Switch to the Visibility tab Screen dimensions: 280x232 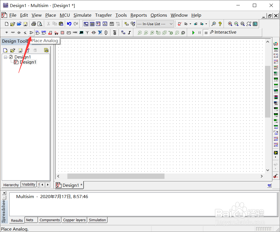[29, 185]
